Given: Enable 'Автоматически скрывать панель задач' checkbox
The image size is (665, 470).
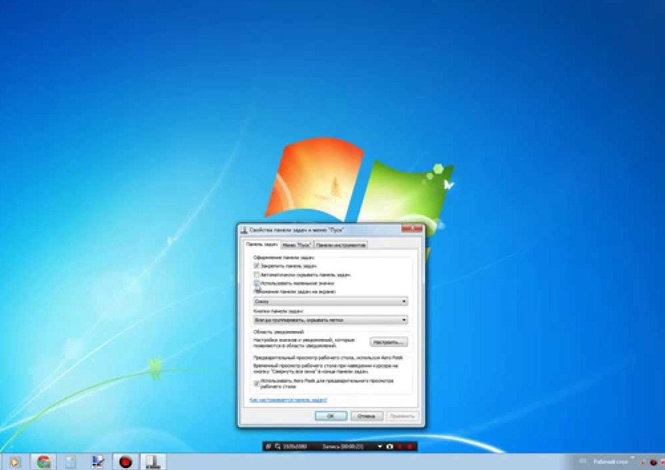Looking at the screenshot, I should [256, 275].
